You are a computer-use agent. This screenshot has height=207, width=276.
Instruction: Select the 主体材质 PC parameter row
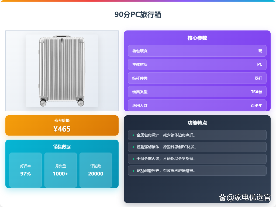(x=197, y=64)
